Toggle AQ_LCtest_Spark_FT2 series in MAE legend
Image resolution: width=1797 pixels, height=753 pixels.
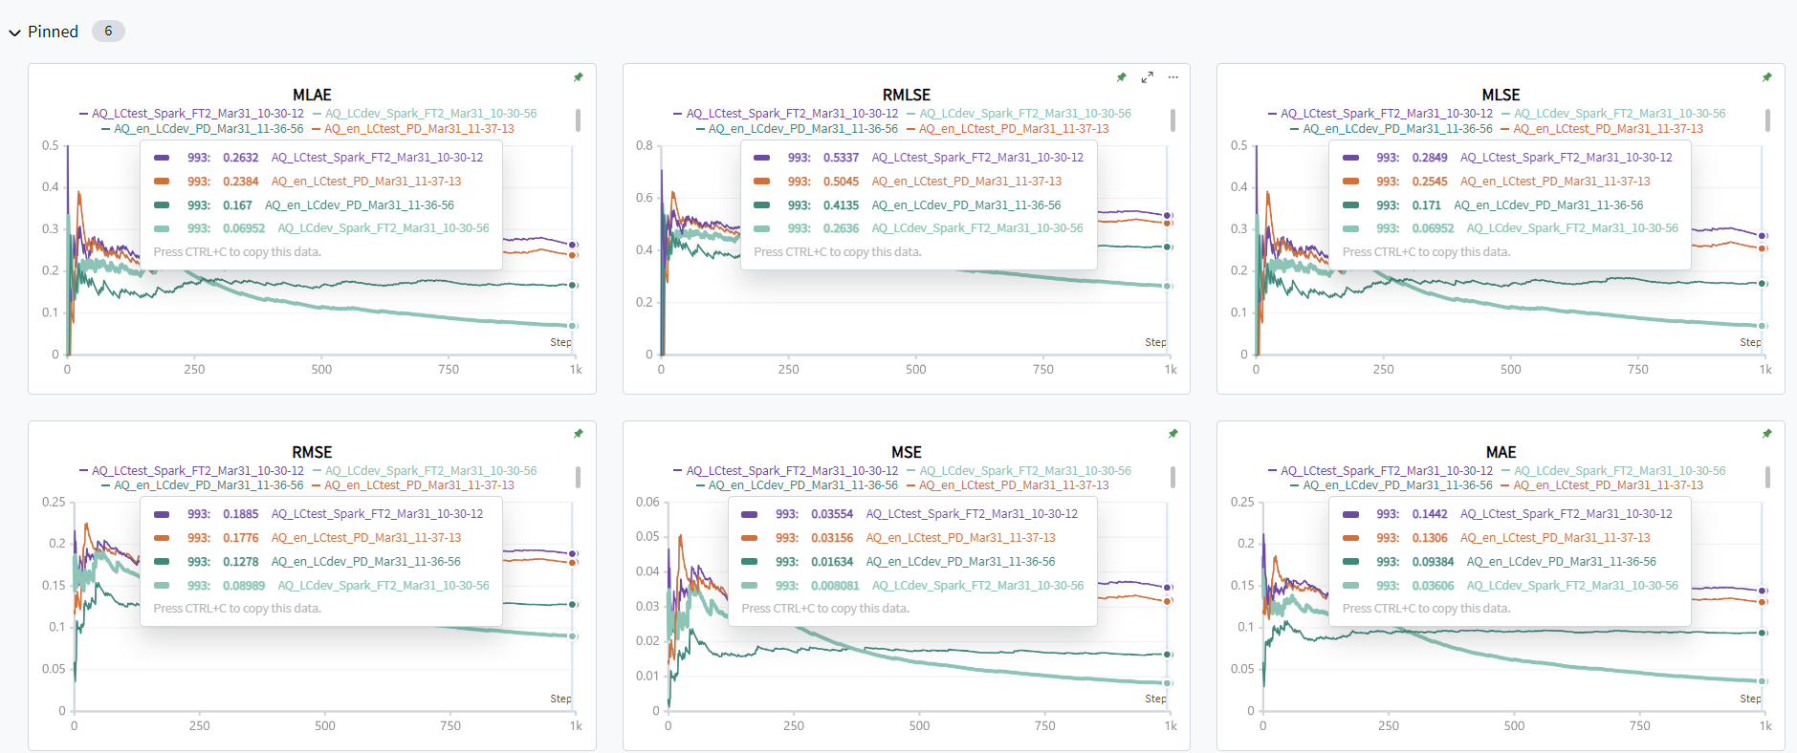[x=1380, y=471]
